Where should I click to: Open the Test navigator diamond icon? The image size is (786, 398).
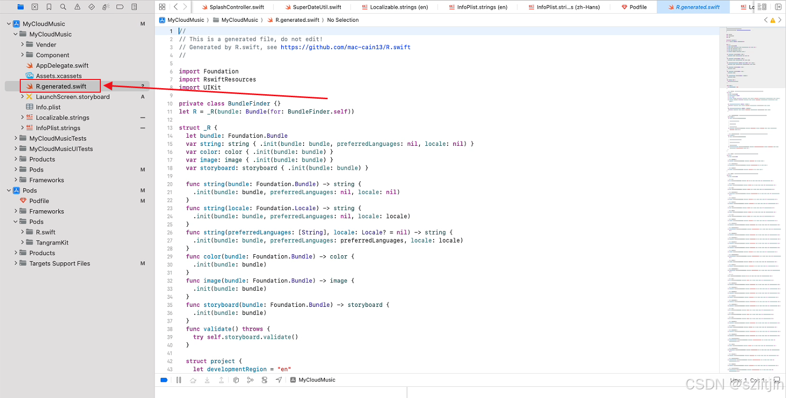pos(91,7)
